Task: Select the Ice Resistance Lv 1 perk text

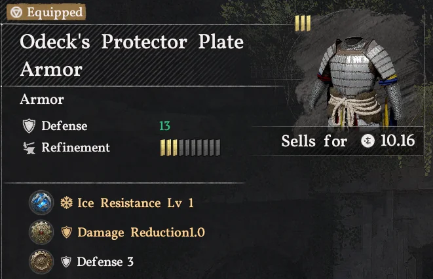Action: pyautogui.click(x=136, y=203)
